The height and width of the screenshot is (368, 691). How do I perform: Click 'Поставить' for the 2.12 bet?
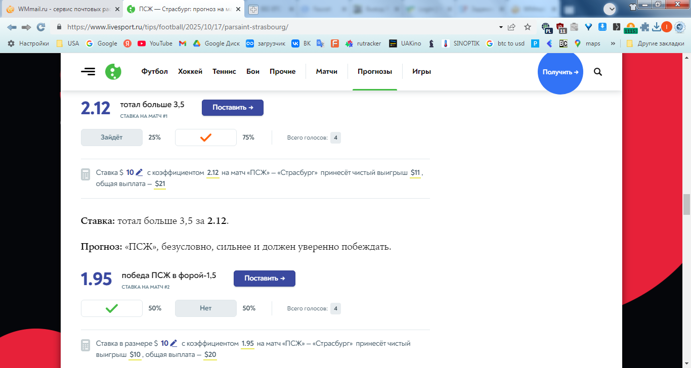(233, 108)
